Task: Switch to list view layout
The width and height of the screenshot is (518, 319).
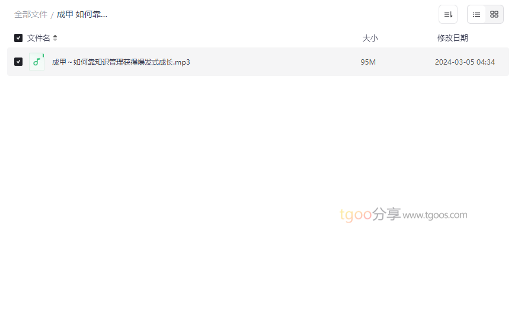Action: pos(477,14)
